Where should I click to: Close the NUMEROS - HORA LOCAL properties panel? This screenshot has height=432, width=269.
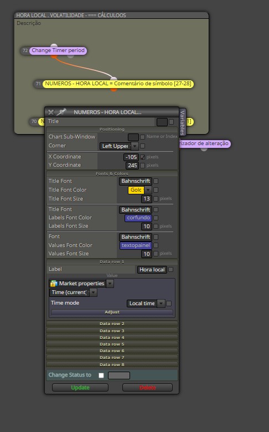(x=51, y=112)
